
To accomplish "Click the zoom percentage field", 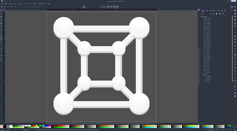I will click(218, 130).
